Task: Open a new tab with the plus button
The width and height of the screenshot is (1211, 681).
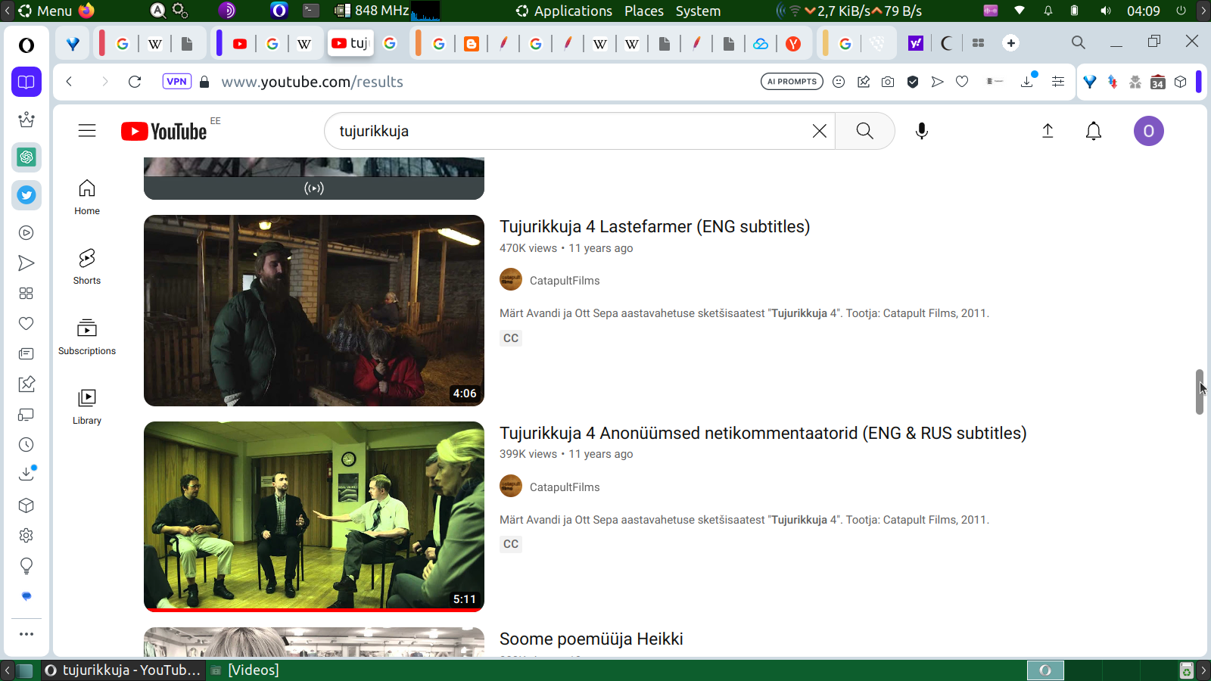Action: (x=1011, y=43)
